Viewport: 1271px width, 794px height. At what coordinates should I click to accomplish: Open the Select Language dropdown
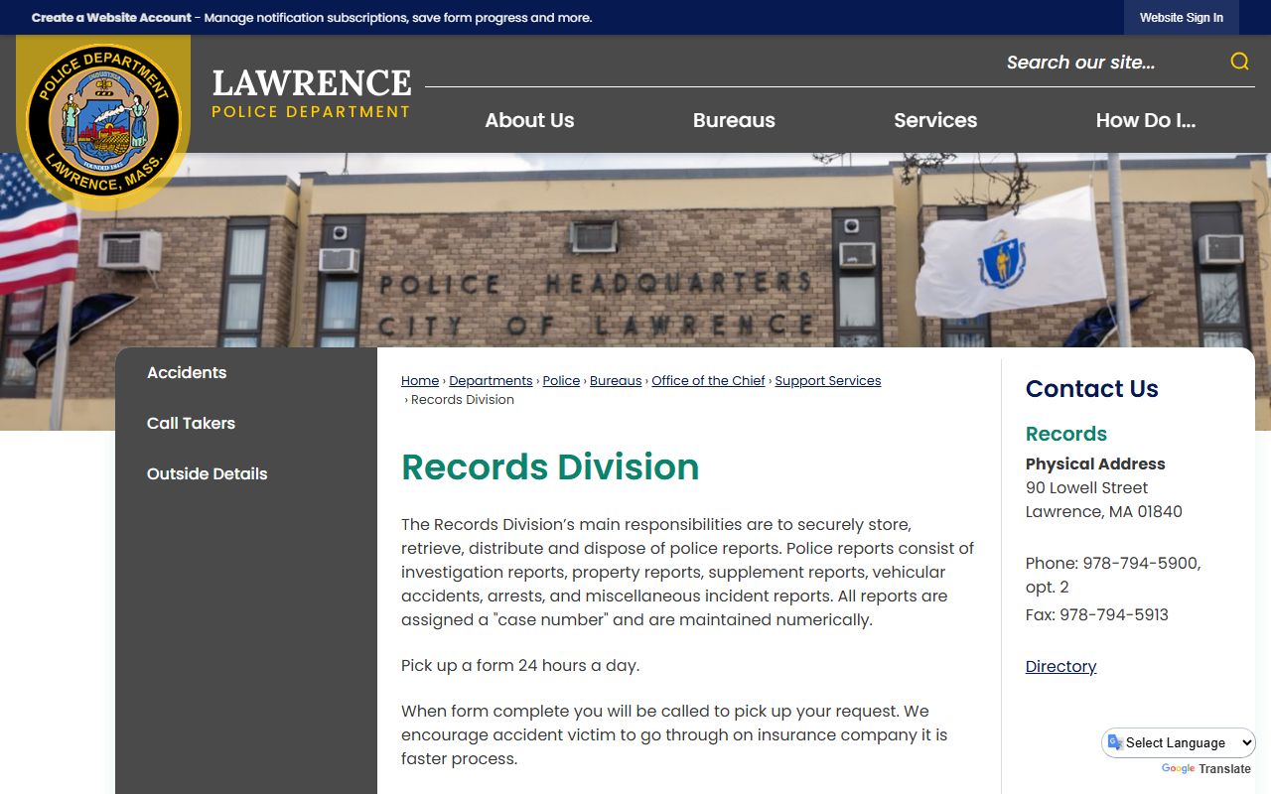tap(1179, 742)
